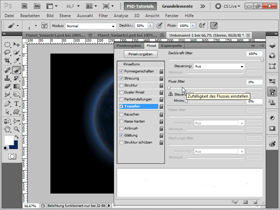
Task: Switch to Planet_Variante1.psd document tab
Action: tap(55, 35)
